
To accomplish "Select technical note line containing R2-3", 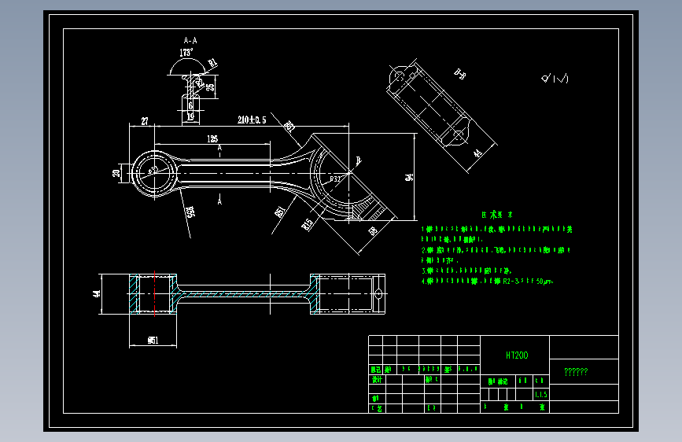I will tap(487, 282).
